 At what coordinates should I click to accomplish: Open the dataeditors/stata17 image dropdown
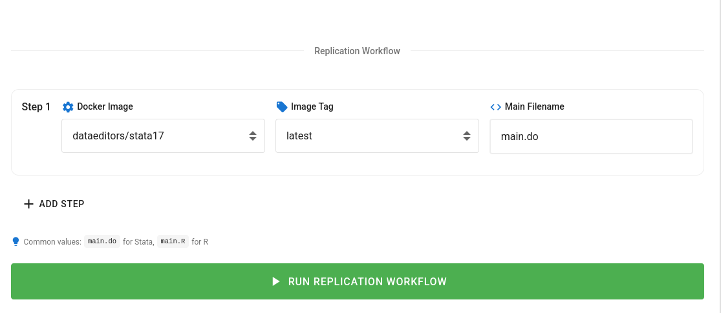click(x=155, y=136)
